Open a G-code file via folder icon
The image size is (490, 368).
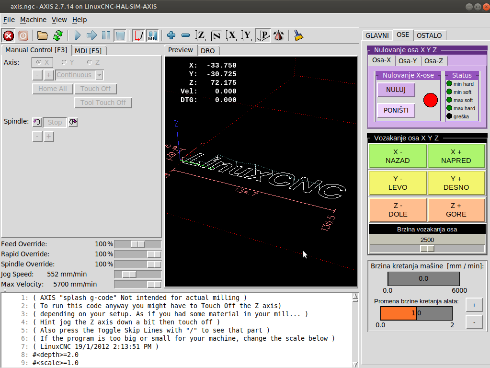pyautogui.click(x=43, y=35)
